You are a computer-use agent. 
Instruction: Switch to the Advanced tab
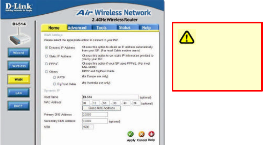click(x=77, y=28)
